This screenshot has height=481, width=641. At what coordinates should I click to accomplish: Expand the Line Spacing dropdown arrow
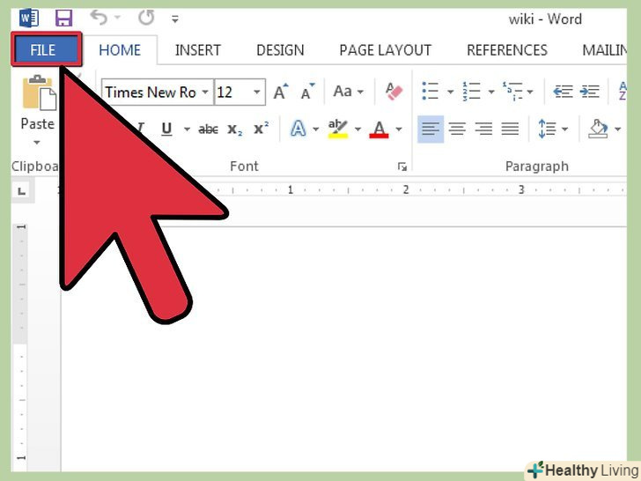click(565, 129)
